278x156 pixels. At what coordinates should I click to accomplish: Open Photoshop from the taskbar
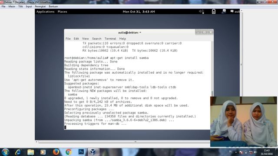[x=81, y=152]
